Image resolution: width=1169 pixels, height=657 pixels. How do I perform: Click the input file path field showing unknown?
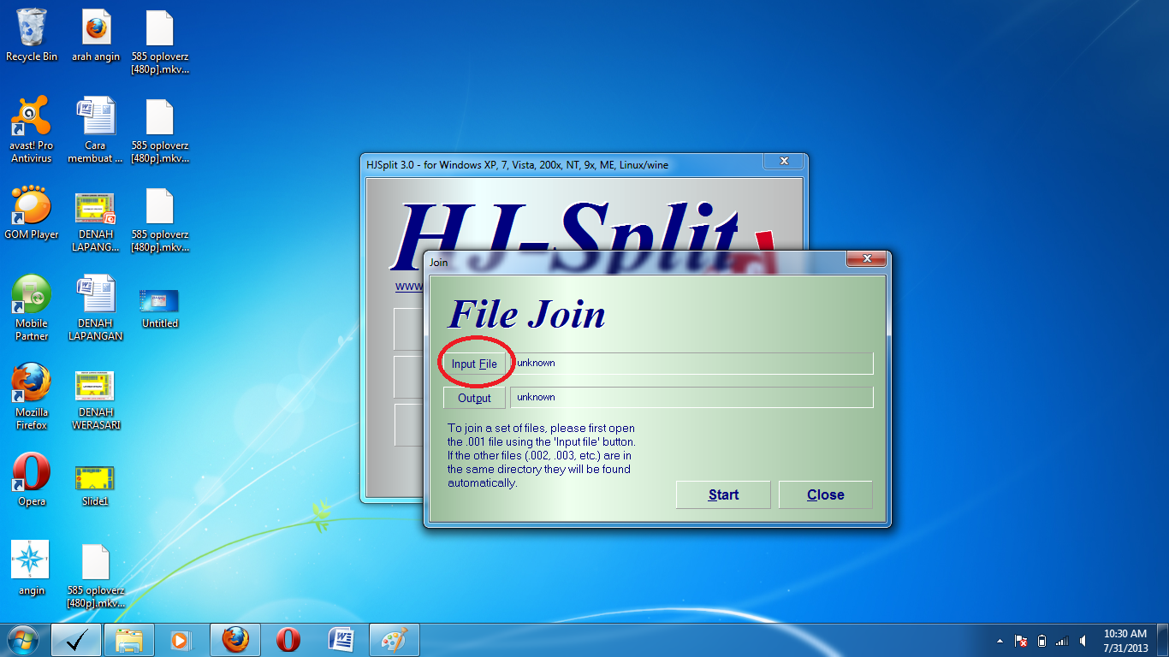tap(691, 364)
